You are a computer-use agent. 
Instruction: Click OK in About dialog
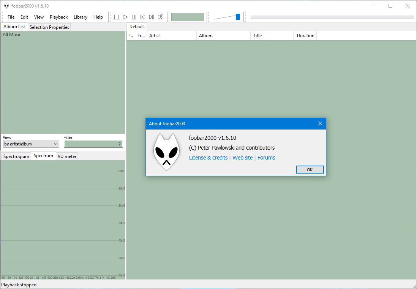click(310, 170)
